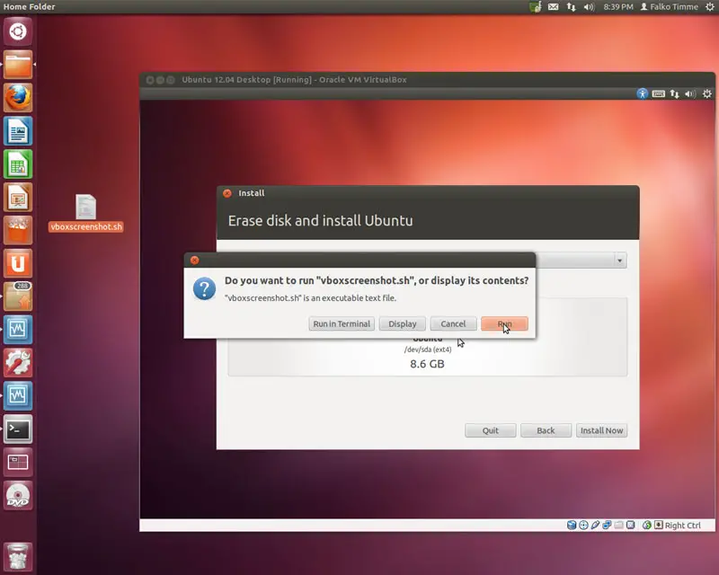
Task: Close the run-script dialog with its red X
Action: (194, 260)
